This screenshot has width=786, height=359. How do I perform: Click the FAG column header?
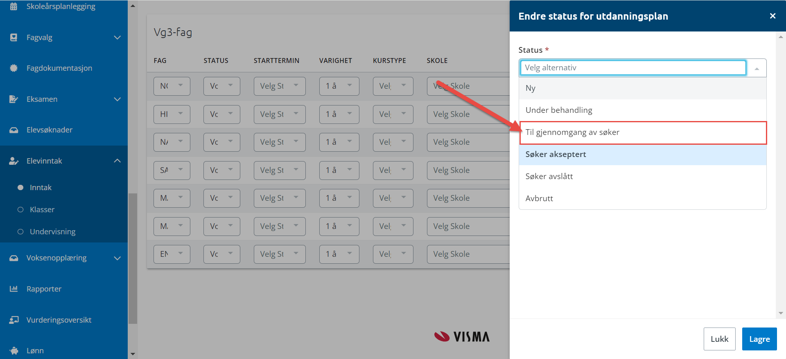[x=160, y=61]
